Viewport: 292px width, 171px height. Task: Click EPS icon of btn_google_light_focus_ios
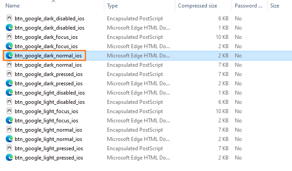tap(9, 111)
